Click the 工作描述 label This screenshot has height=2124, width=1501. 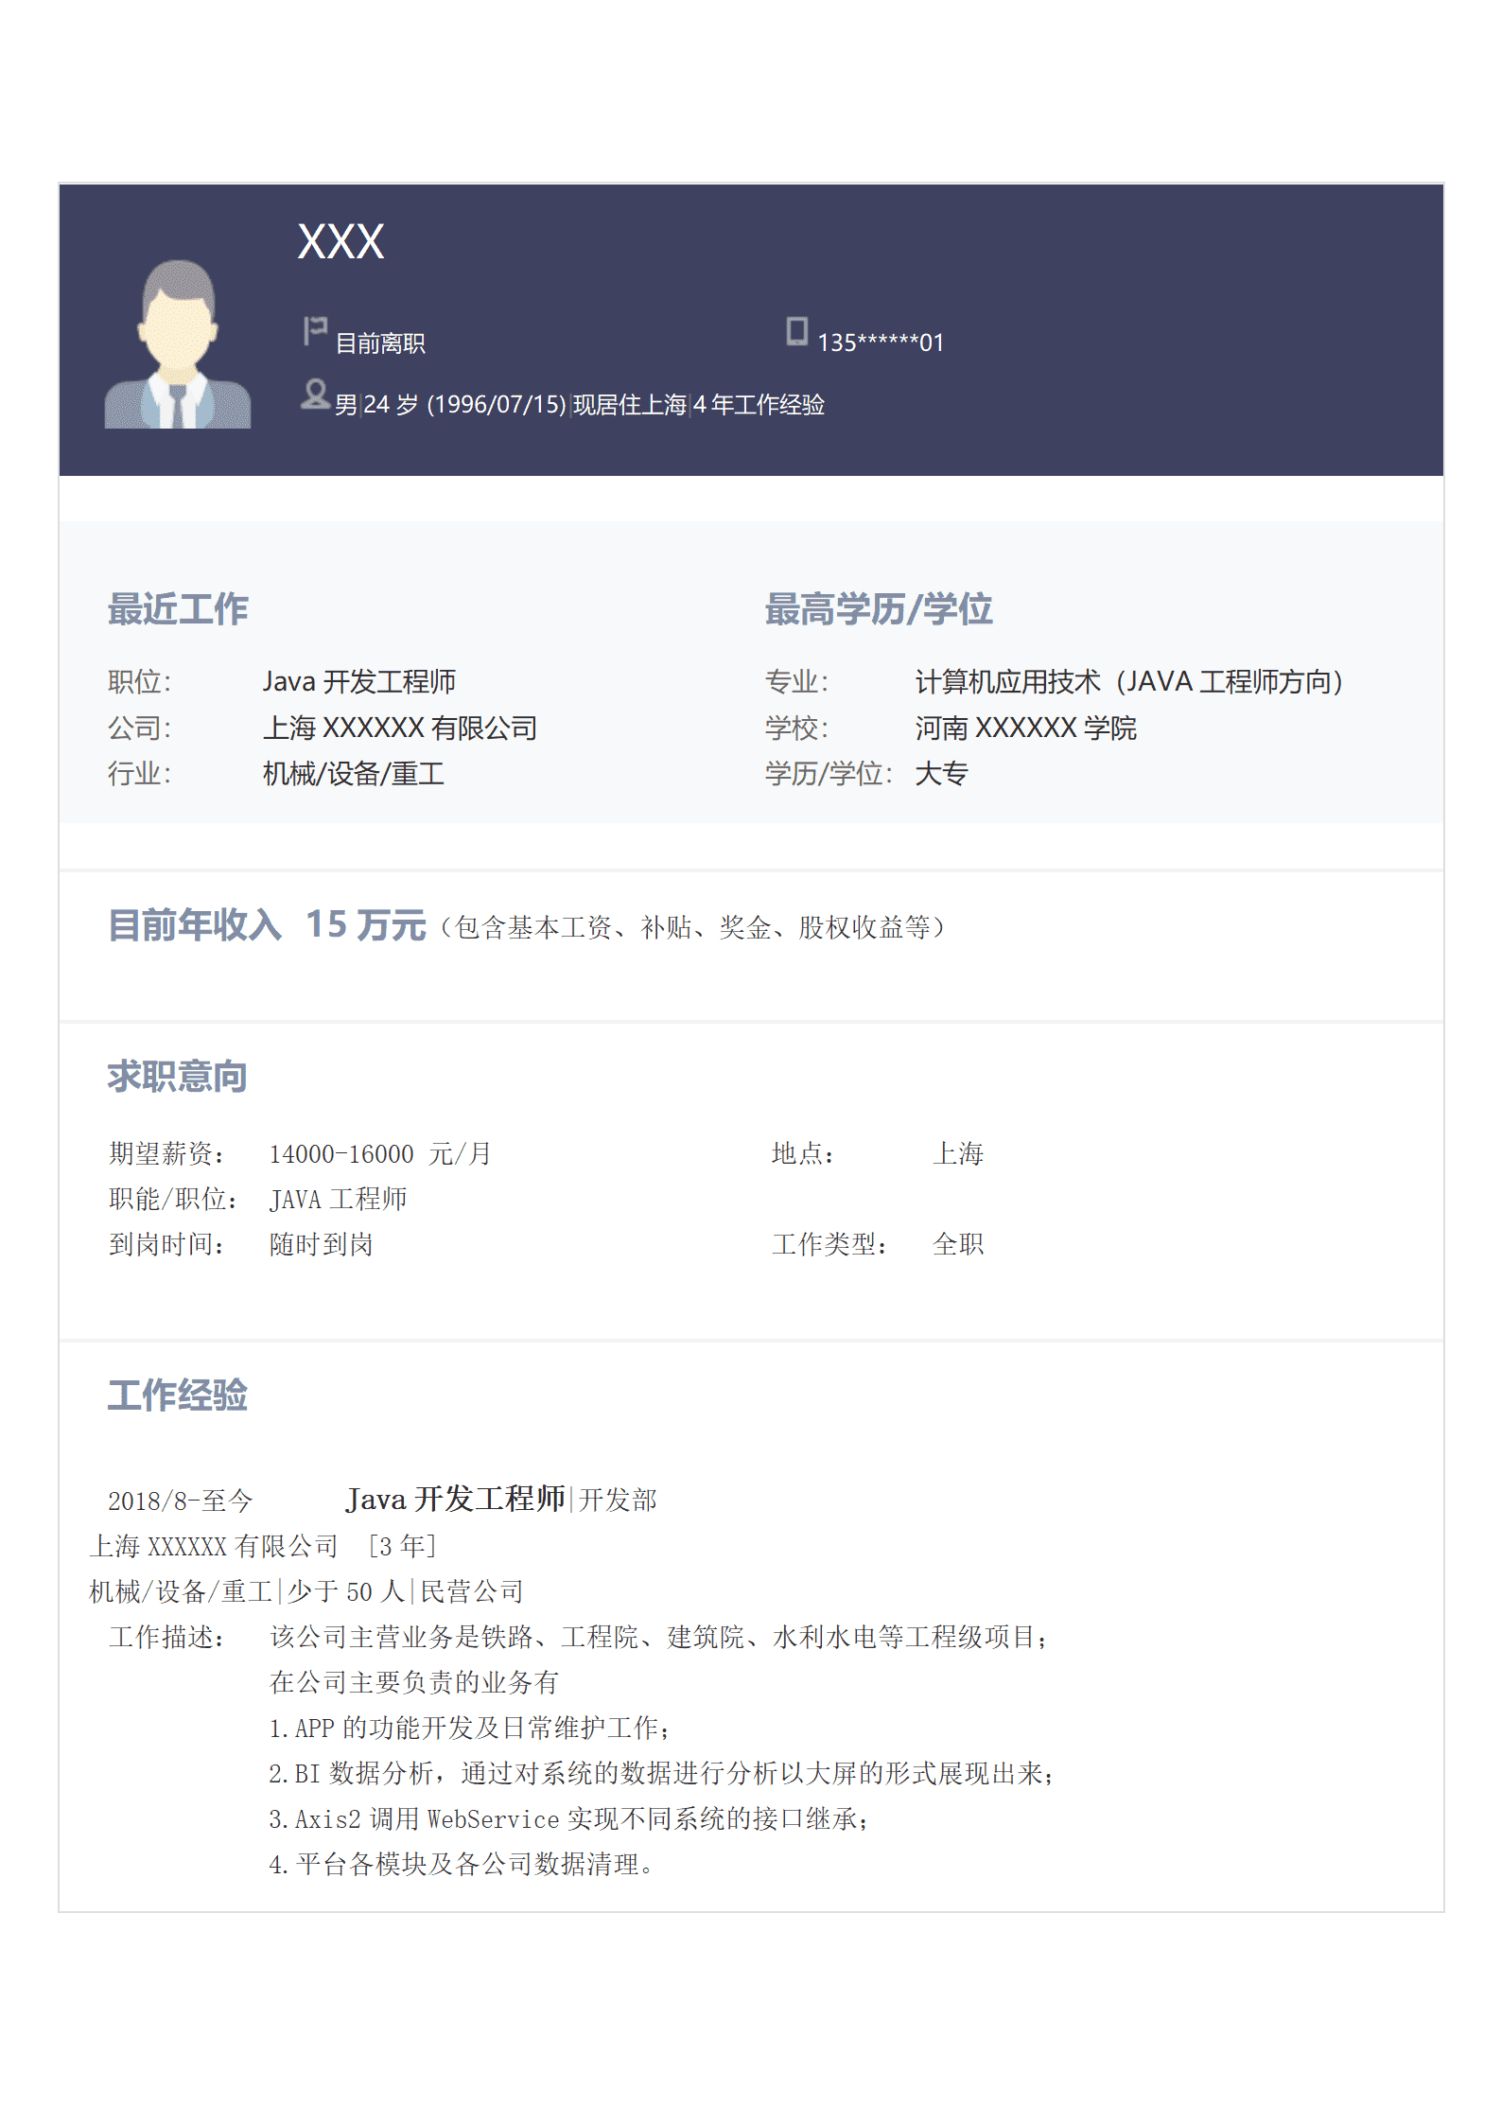(166, 1637)
